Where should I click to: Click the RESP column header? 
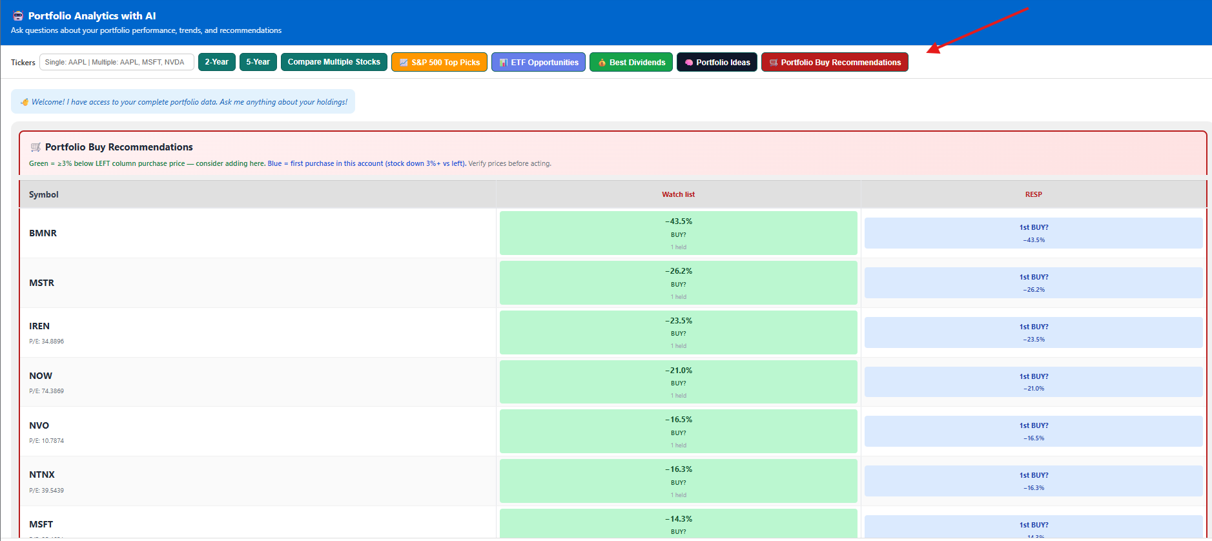click(1033, 194)
